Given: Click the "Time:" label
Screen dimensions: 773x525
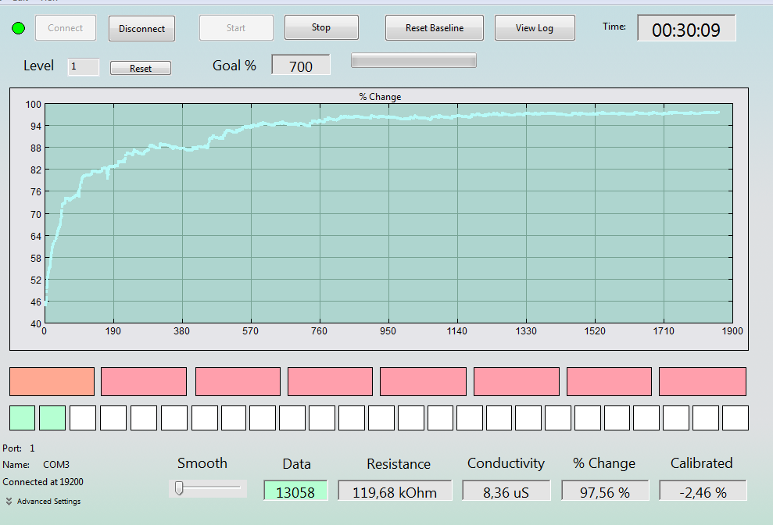Looking at the screenshot, I should pos(614,27).
